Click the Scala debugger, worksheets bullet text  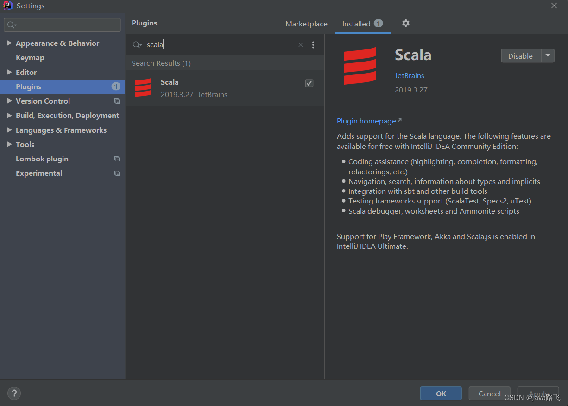pyautogui.click(x=434, y=211)
